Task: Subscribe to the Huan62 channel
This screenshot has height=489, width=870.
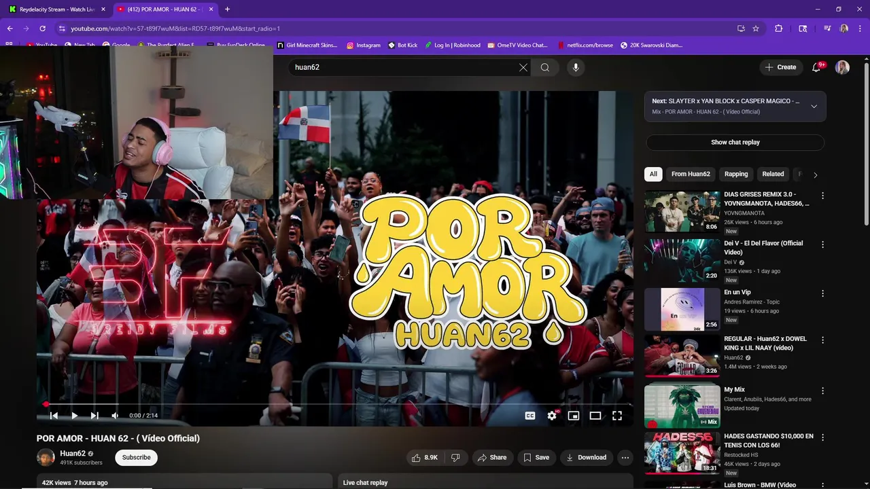Action: coord(137,457)
